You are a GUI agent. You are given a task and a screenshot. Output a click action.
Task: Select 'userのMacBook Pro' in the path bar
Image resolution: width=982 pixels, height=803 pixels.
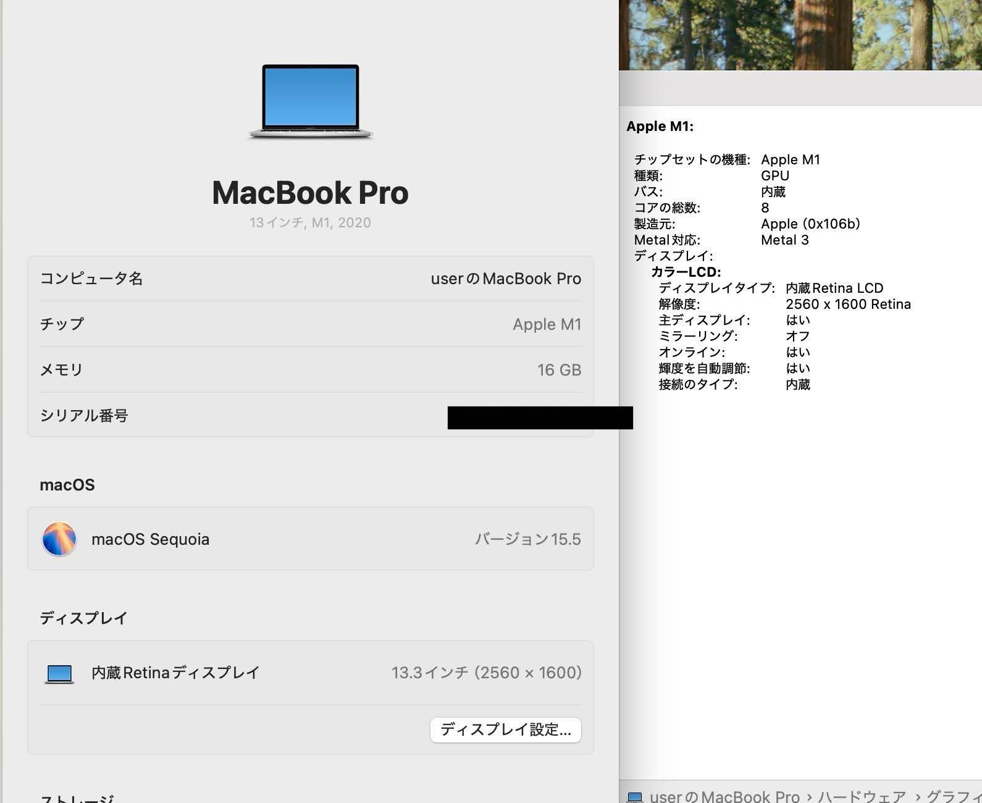coord(725,796)
